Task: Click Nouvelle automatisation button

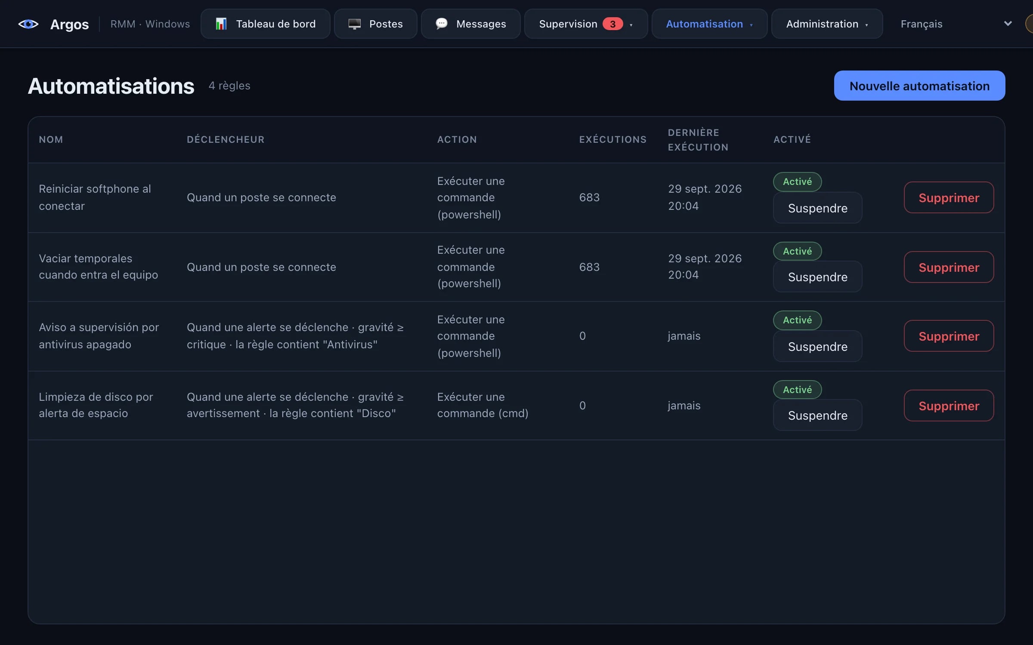Action: (x=919, y=86)
